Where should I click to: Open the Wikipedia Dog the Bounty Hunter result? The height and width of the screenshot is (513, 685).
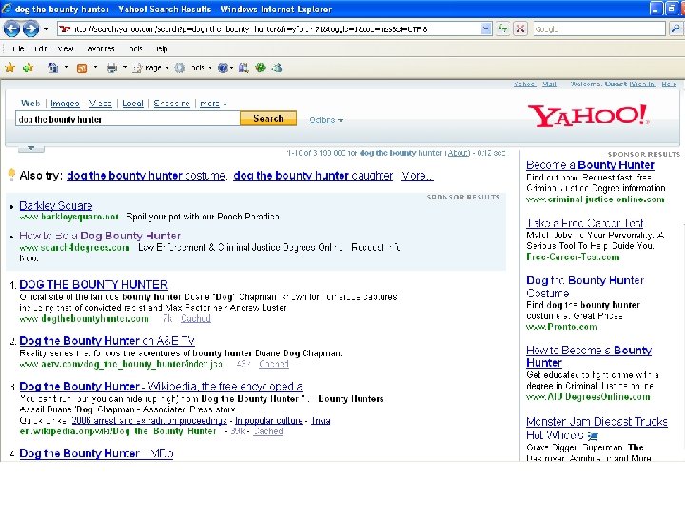[161, 387]
